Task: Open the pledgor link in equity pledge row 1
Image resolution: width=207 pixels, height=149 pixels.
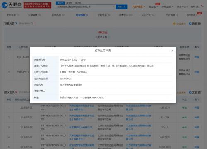Action: 82,108
